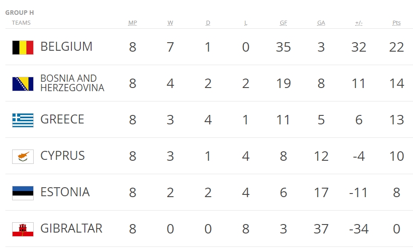Click the +/- column header
The width and height of the screenshot is (413, 251).
coord(359,23)
